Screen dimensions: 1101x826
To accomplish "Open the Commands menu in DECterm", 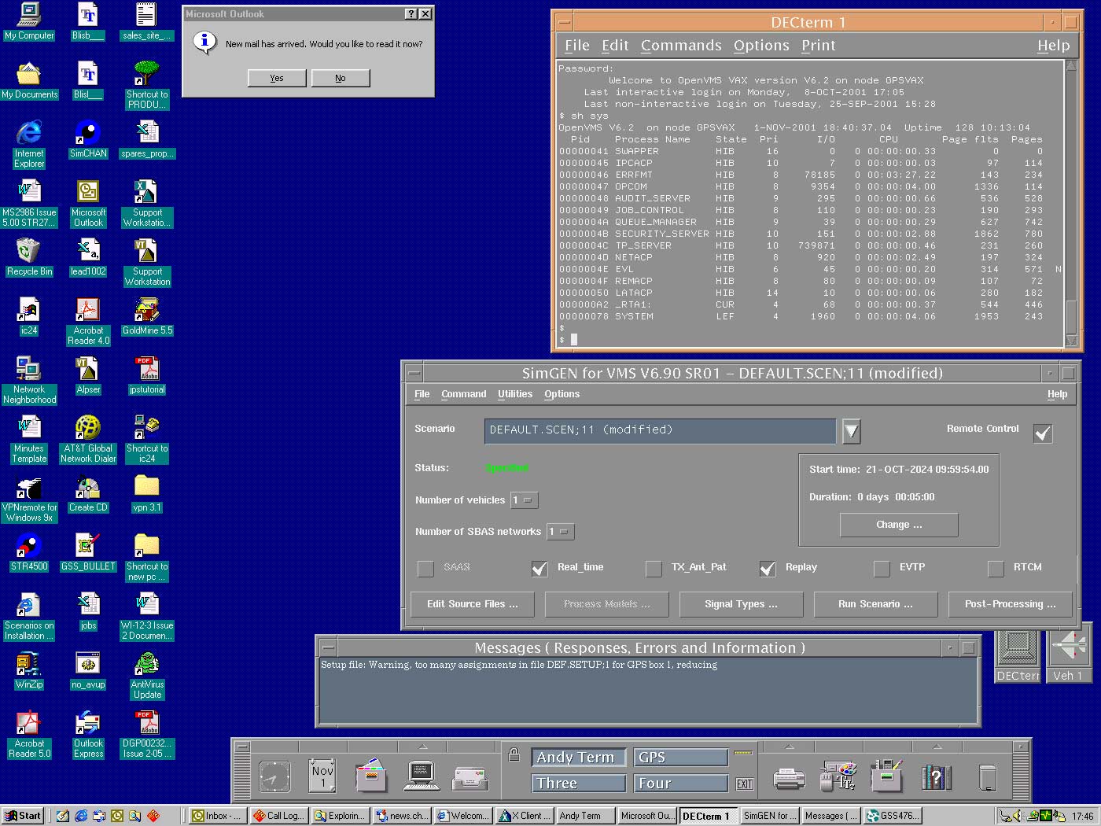I will [x=680, y=46].
